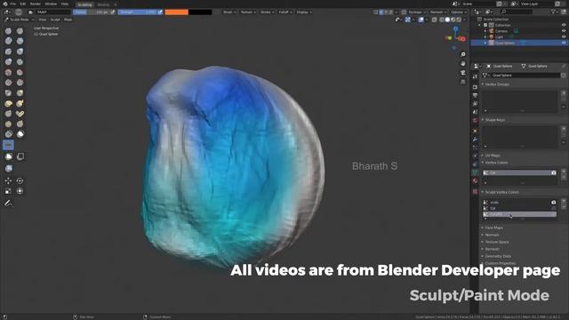
Task: Click the orange primary color swatch
Action: click(176, 12)
